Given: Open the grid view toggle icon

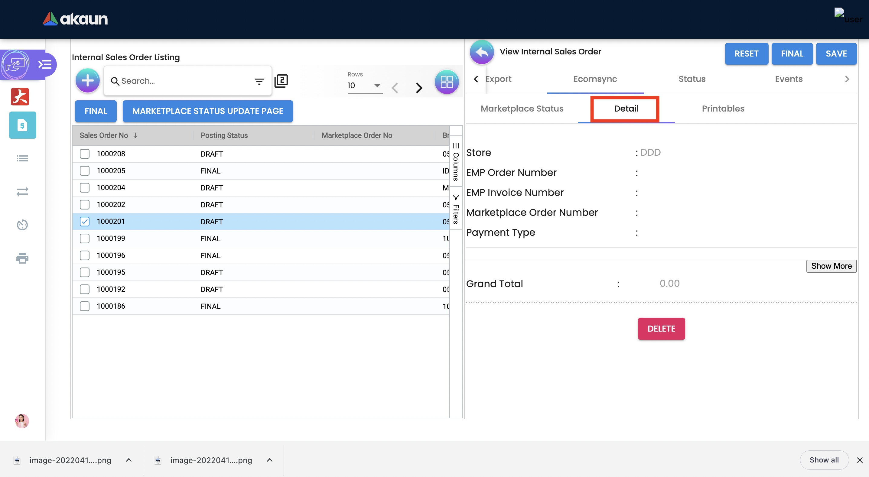Looking at the screenshot, I should 446,82.
